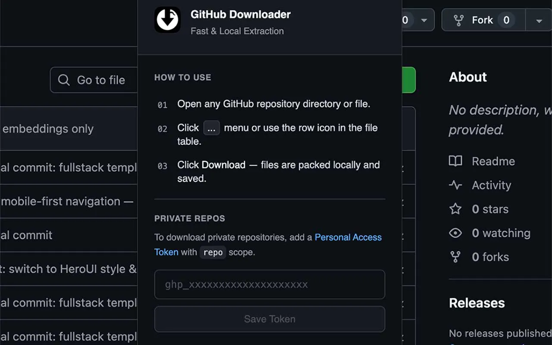This screenshot has width=552, height=345.
Task: Open the dropdown arrow right of Fork button
Action: [539, 20]
